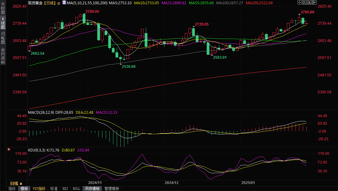Open the 合约资料 side tab
338x191 pixels.
coord(3,56)
